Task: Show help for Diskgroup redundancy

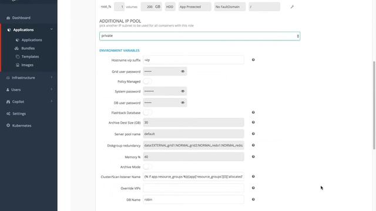Action: (x=253, y=145)
